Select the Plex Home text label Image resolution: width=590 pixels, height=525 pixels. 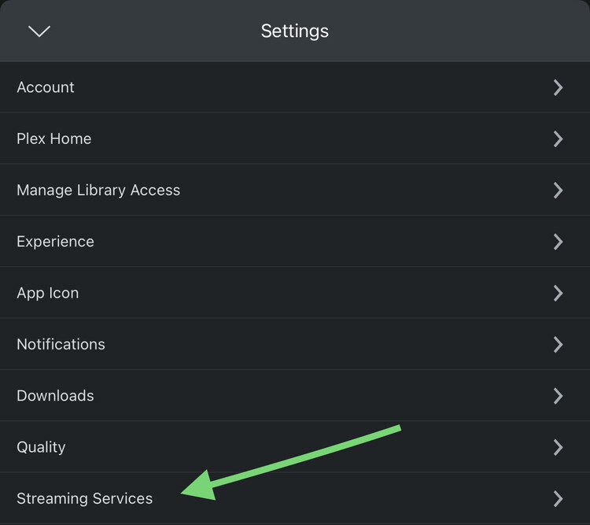pyautogui.click(x=53, y=139)
